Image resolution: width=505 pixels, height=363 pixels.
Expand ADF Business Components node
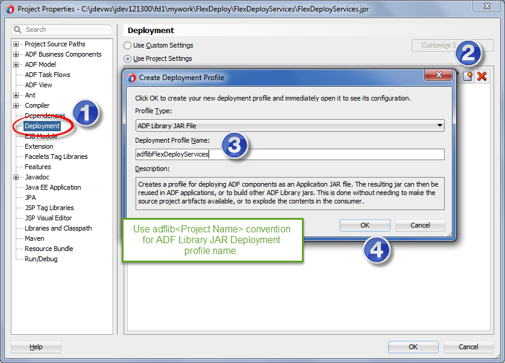click(16, 54)
